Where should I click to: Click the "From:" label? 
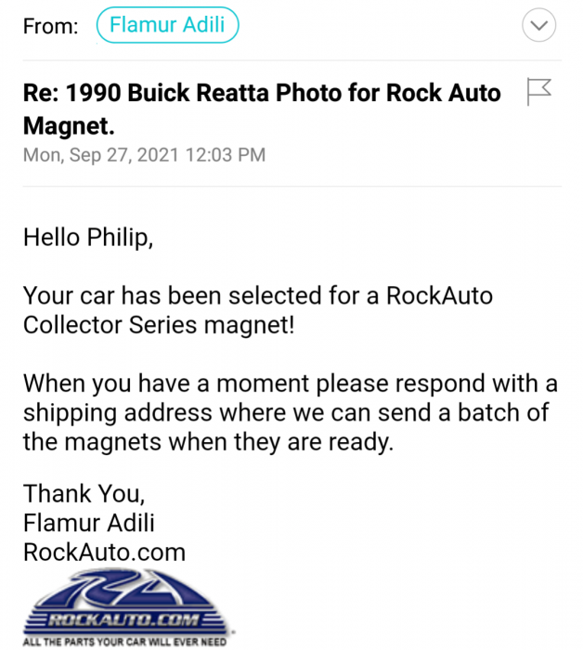(x=51, y=26)
